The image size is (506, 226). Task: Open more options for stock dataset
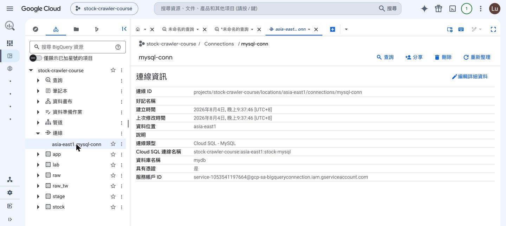[122, 207]
